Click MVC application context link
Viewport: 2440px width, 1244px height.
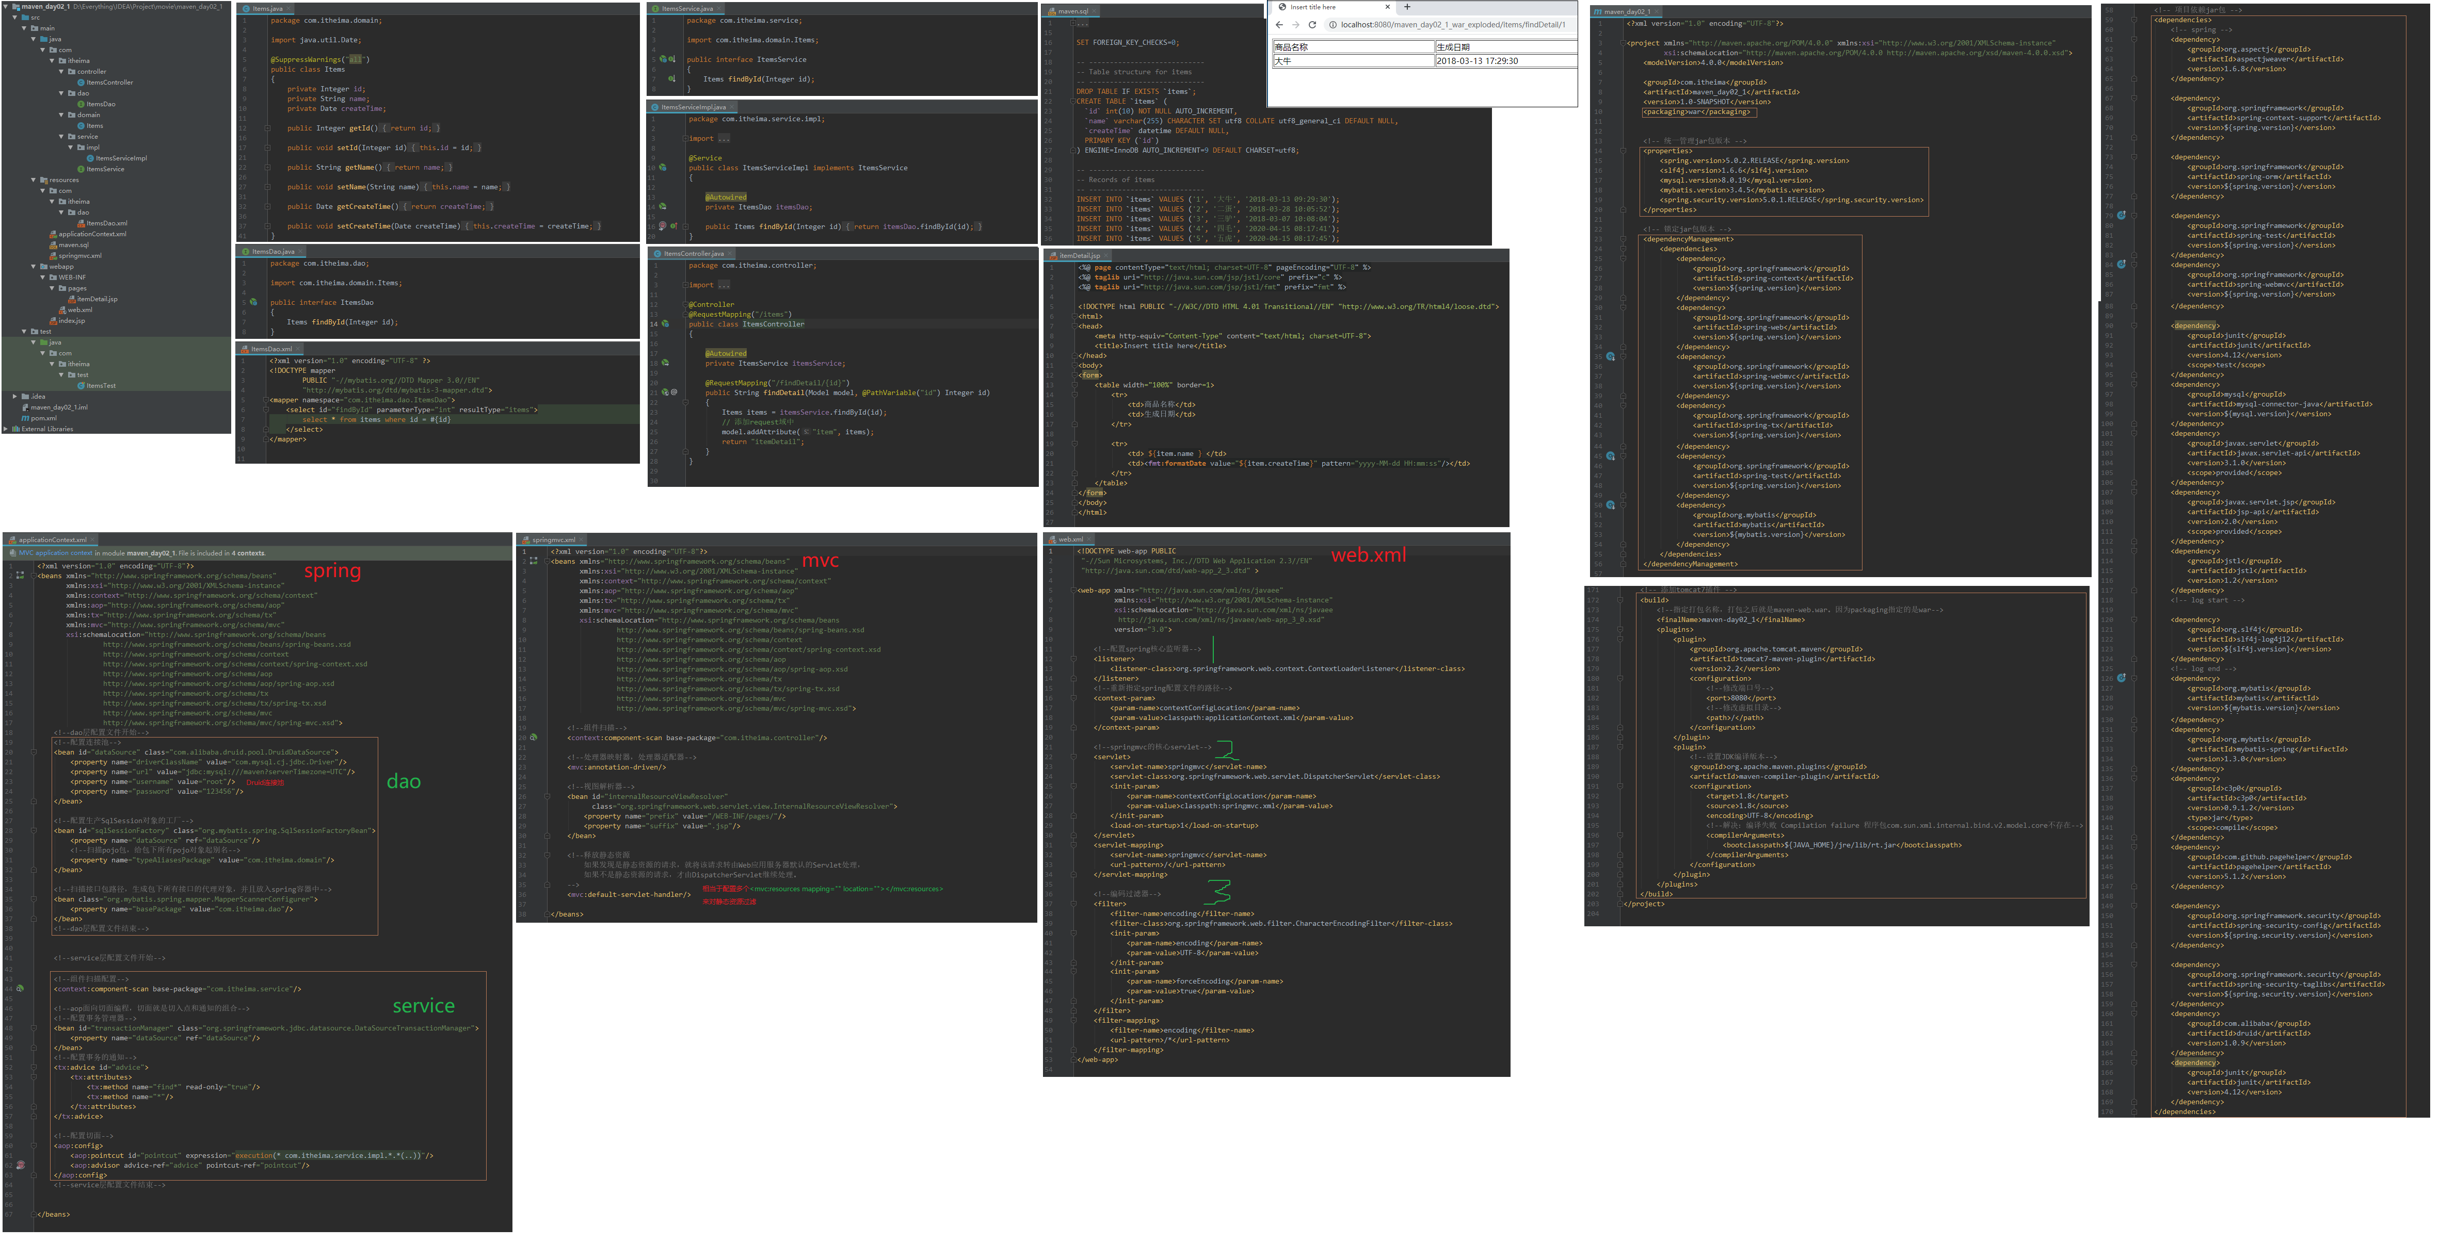[57, 553]
